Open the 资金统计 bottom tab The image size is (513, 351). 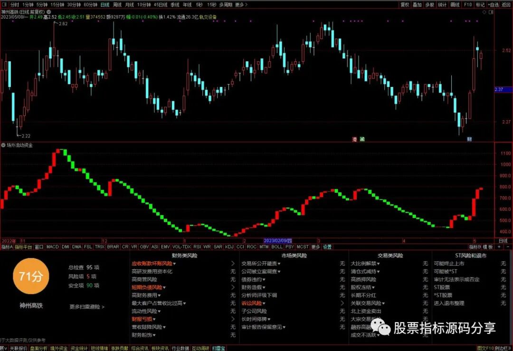tap(79, 348)
